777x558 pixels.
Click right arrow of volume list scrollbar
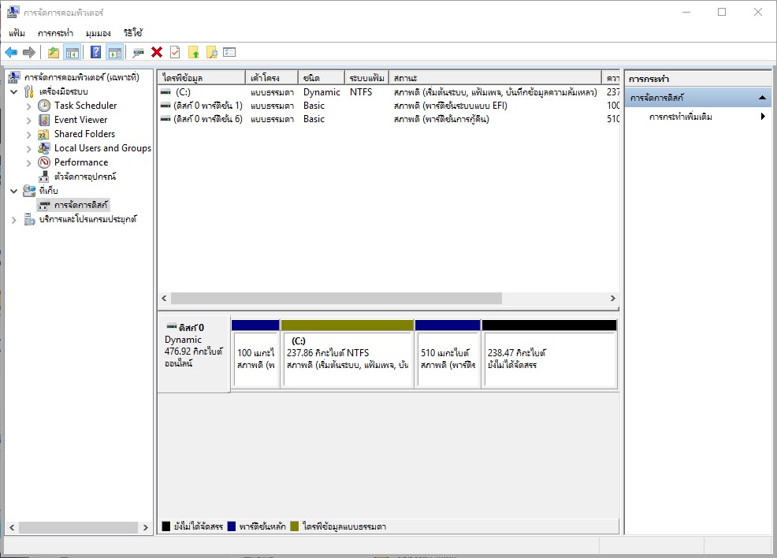point(613,298)
